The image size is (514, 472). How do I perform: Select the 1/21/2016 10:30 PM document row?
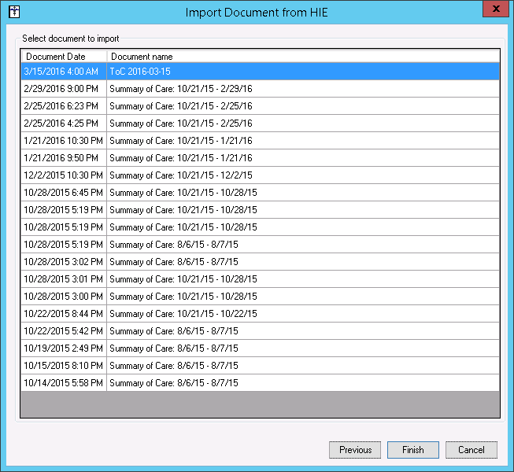[x=260, y=141]
